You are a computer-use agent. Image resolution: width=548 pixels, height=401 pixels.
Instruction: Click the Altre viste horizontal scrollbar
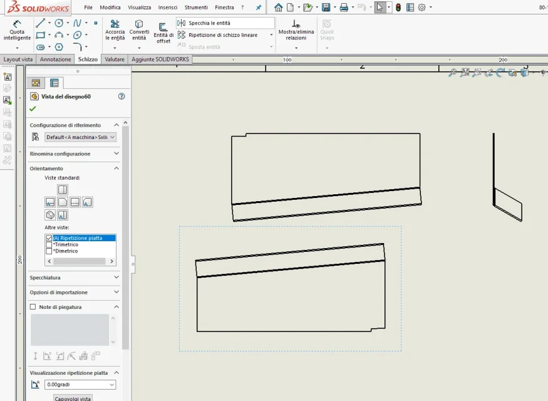80,261
